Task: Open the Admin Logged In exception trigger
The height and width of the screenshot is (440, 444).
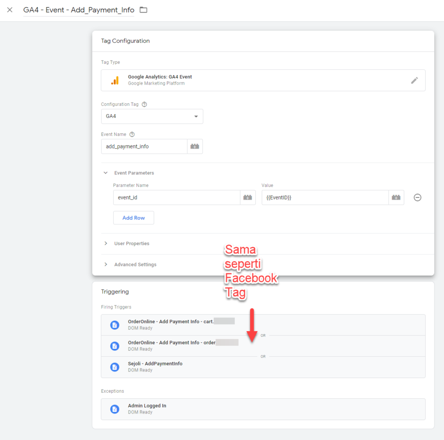Action: coord(147,409)
